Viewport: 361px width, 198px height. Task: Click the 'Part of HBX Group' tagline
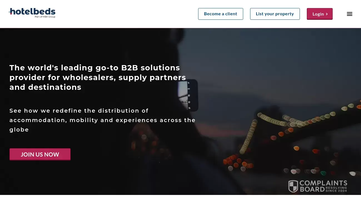[45, 17]
